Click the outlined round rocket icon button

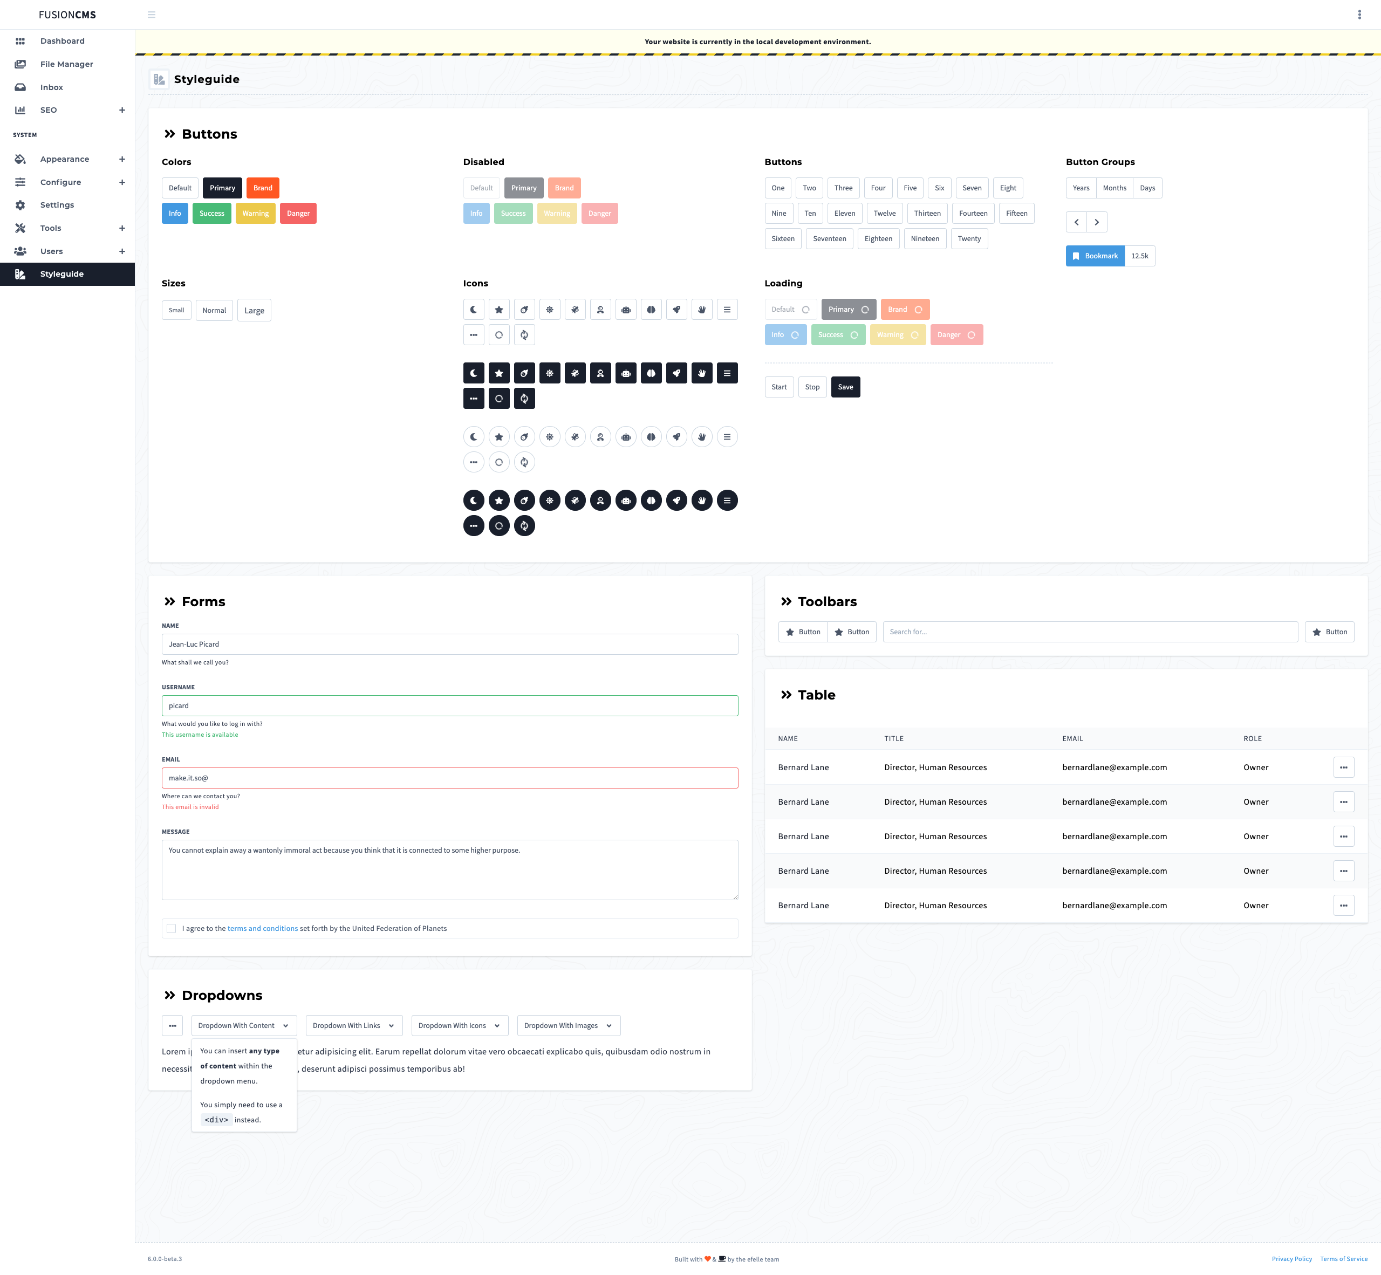point(676,437)
